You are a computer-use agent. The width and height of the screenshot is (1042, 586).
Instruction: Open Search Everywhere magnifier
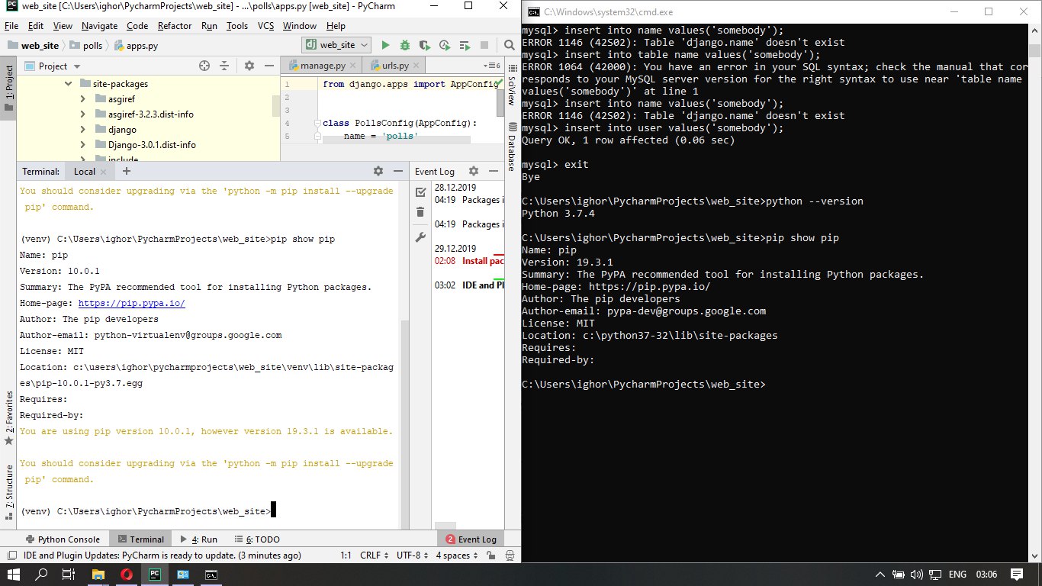click(509, 46)
